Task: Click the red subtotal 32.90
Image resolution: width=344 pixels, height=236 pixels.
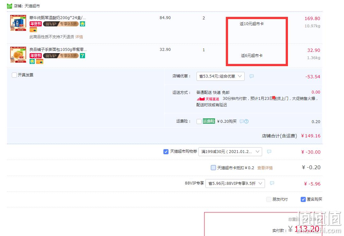Action: 314,50
